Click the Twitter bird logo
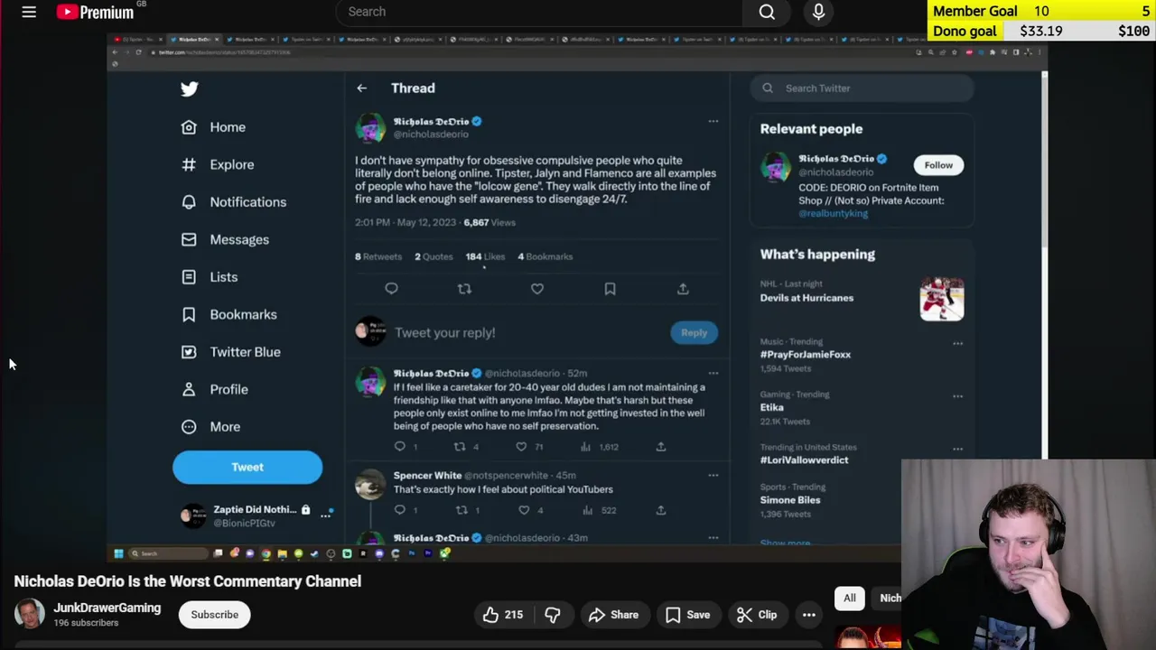This screenshot has height=650, width=1156. click(x=189, y=88)
